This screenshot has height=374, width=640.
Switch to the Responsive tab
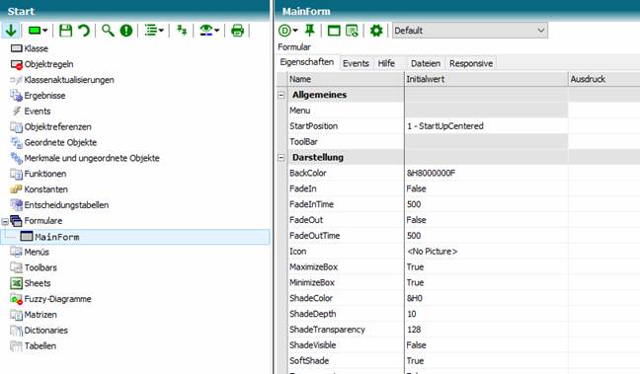(x=471, y=63)
